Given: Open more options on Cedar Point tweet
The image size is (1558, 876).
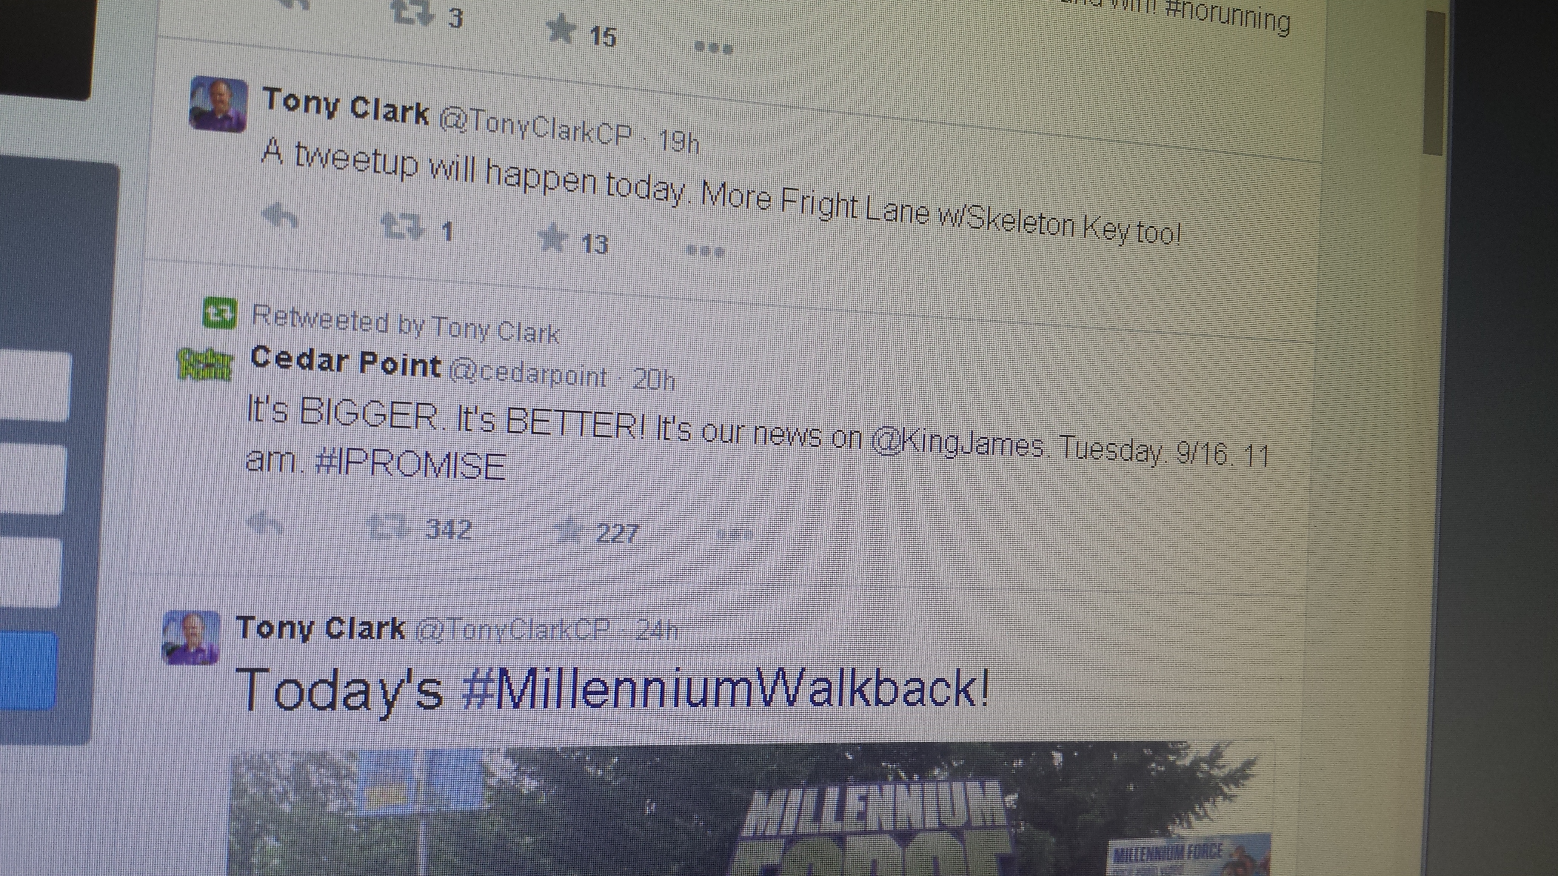Looking at the screenshot, I should (735, 534).
